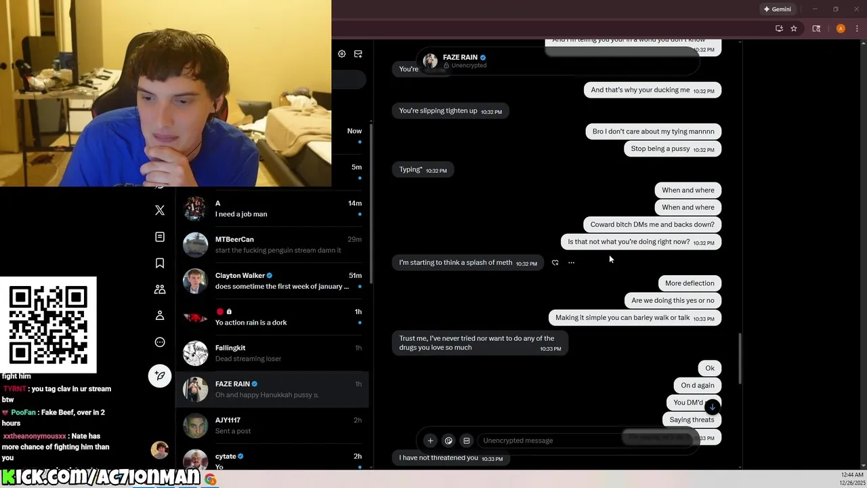The height and width of the screenshot is (488, 867).
Task: Click 'Saying threats' message bubble
Action: pyautogui.click(x=692, y=420)
